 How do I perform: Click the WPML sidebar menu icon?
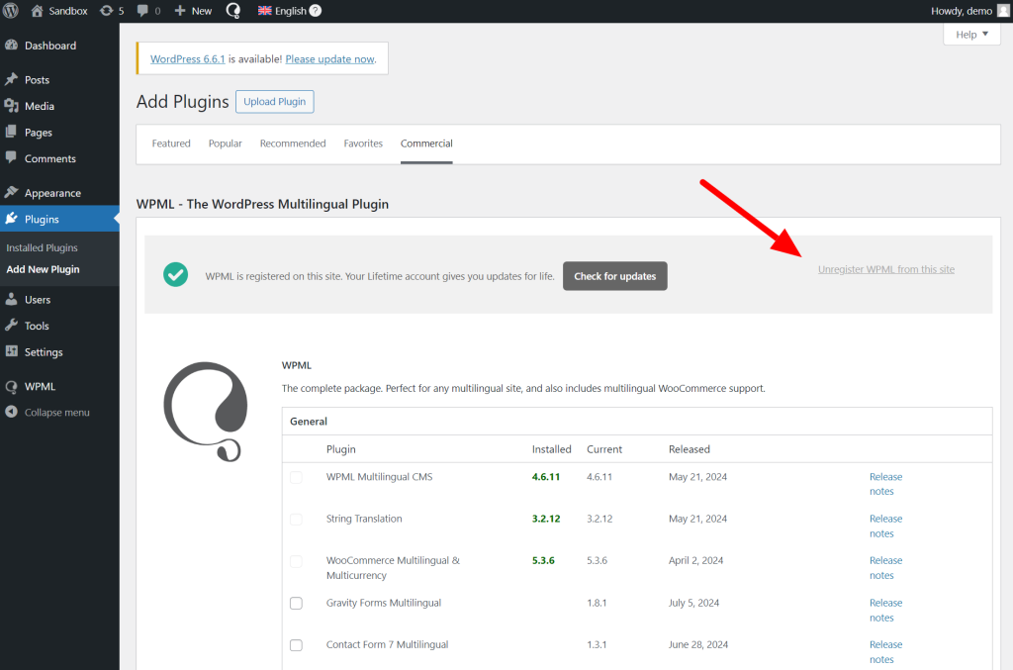pos(11,386)
